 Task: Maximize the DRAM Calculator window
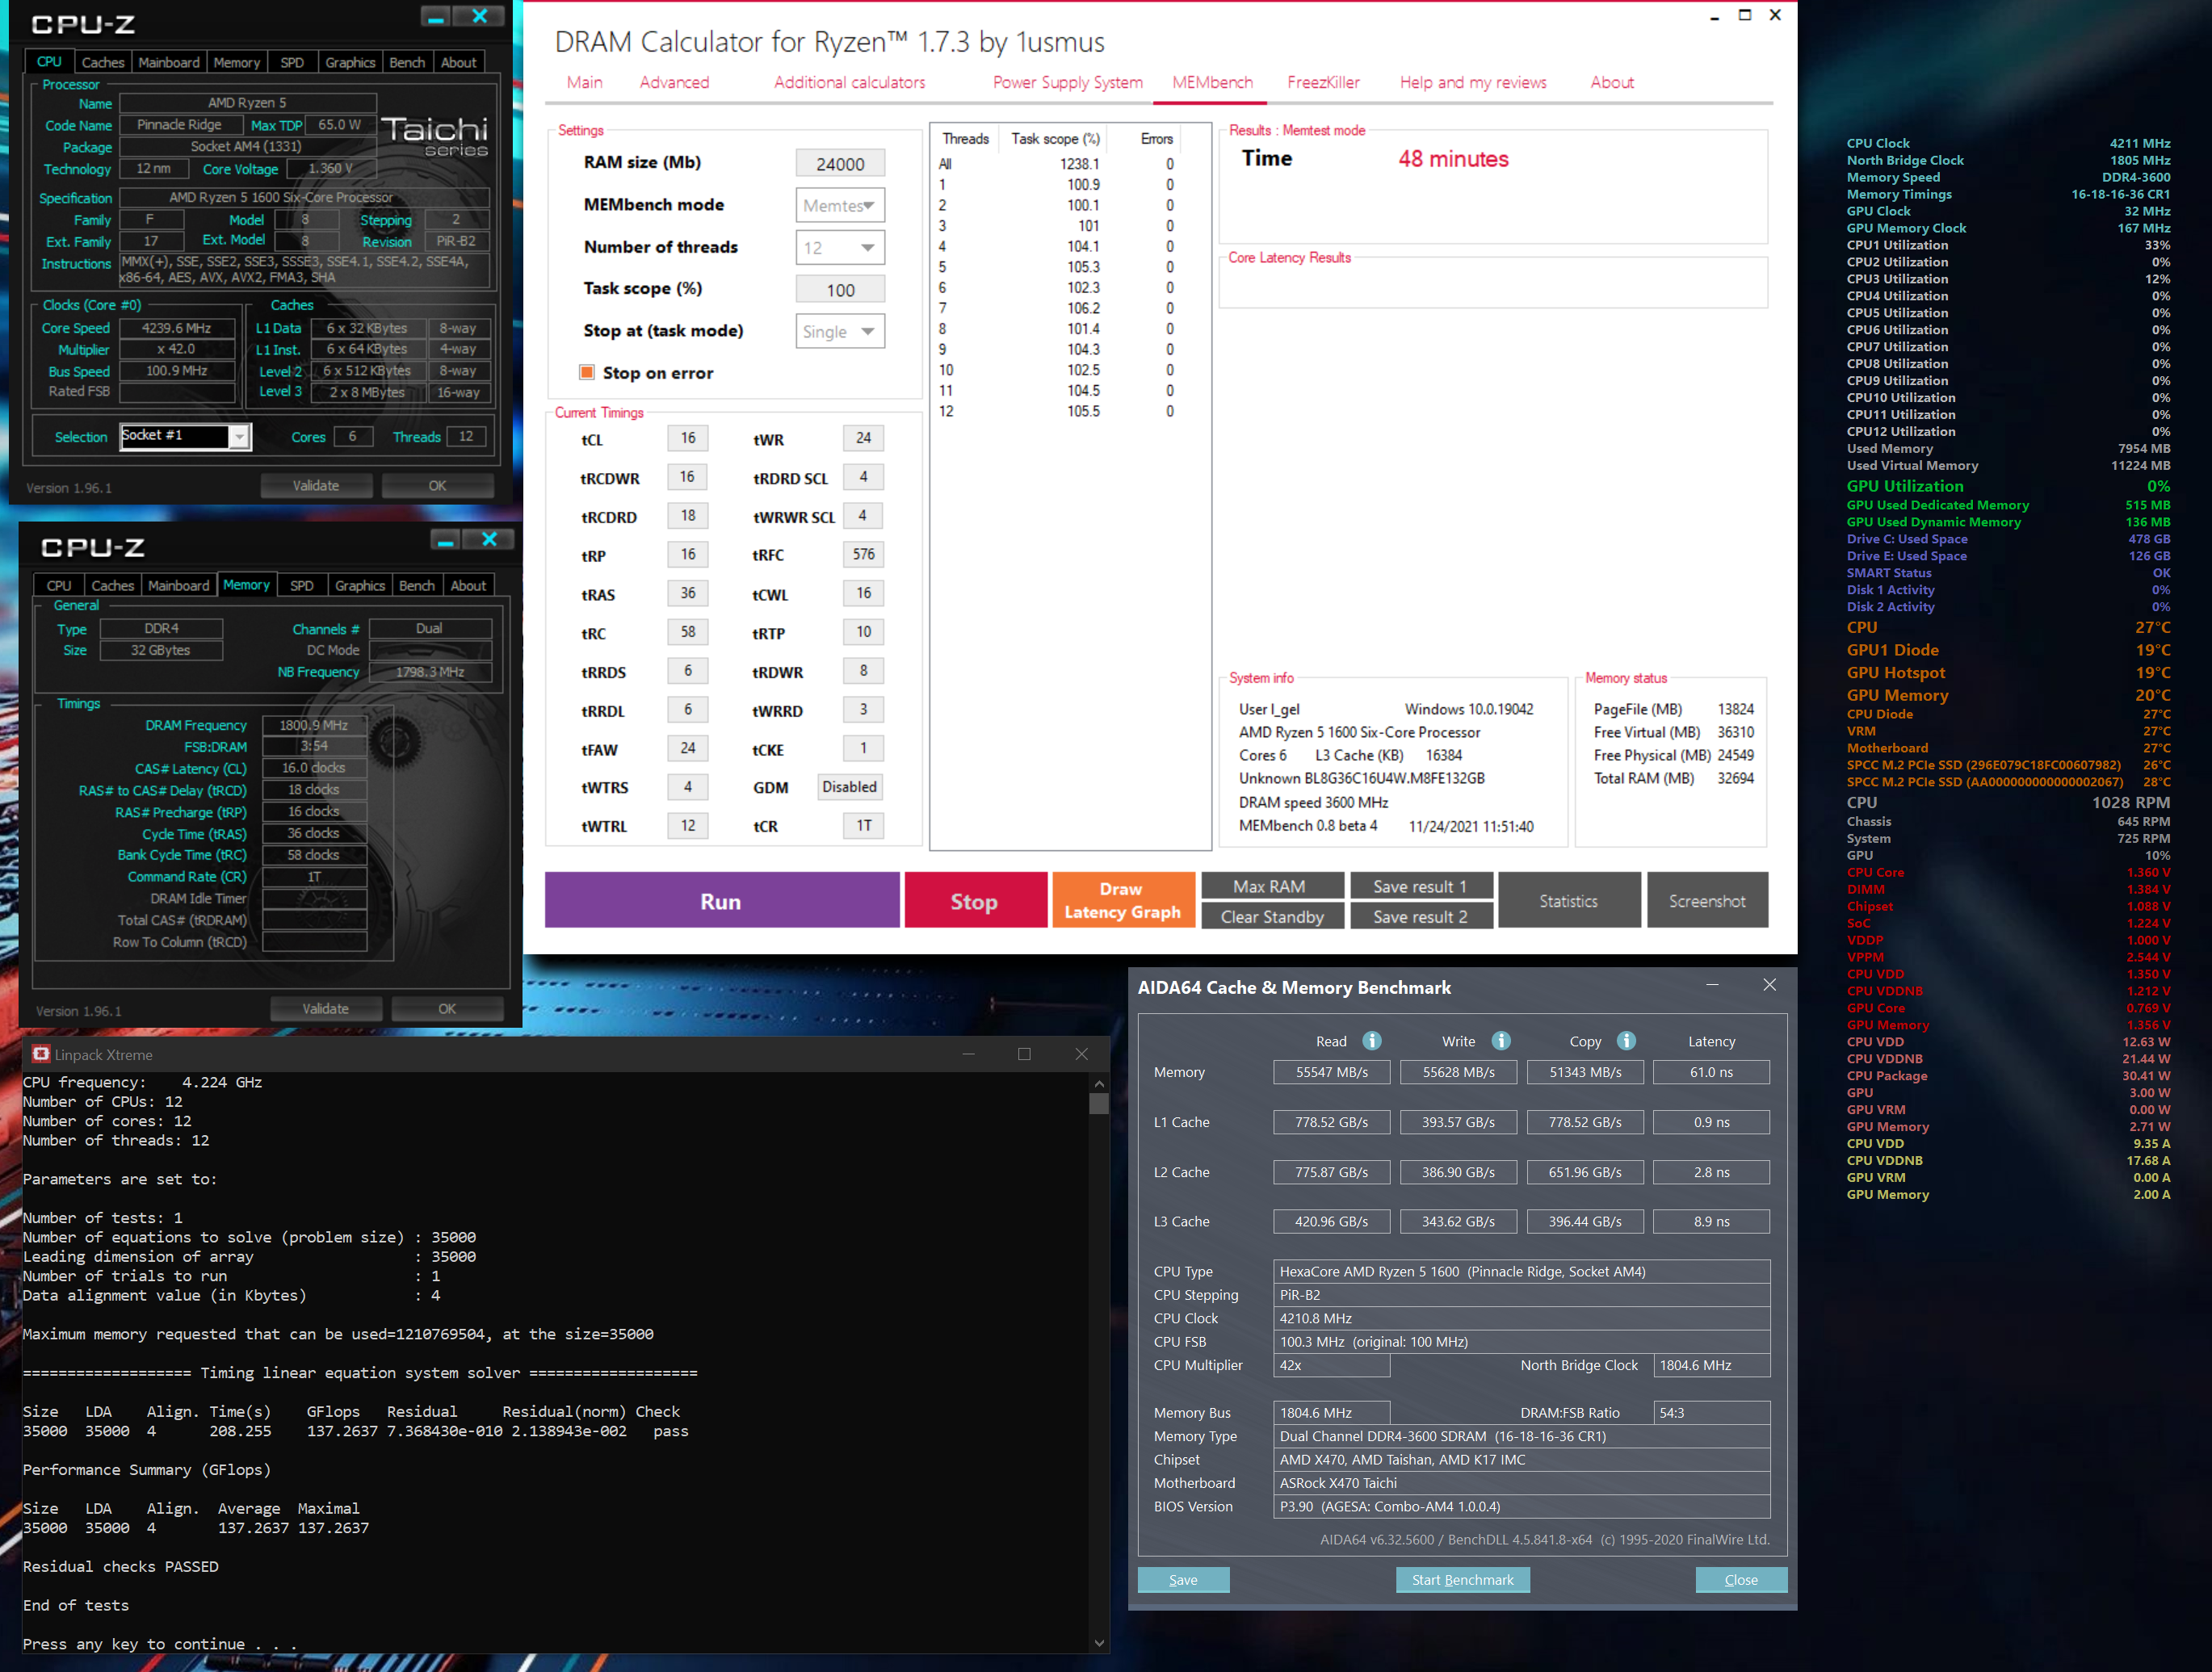coord(1744,15)
